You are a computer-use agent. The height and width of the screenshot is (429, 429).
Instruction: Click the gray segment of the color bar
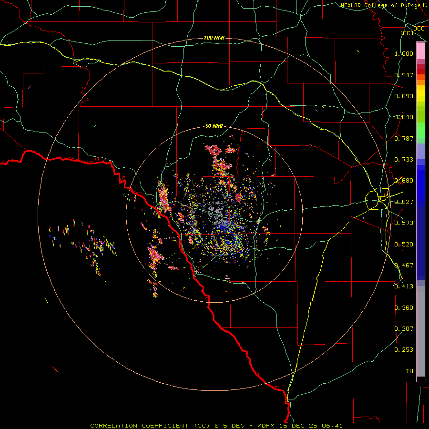coord(421,331)
